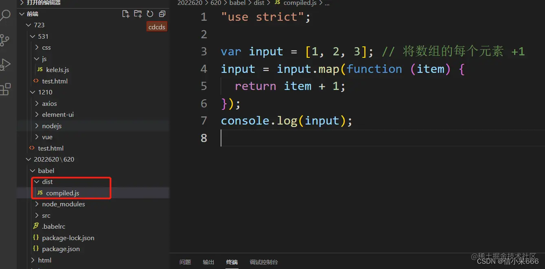Click the New Folder icon in explorer
The image size is (545, 269).
[x=138, y=14]
